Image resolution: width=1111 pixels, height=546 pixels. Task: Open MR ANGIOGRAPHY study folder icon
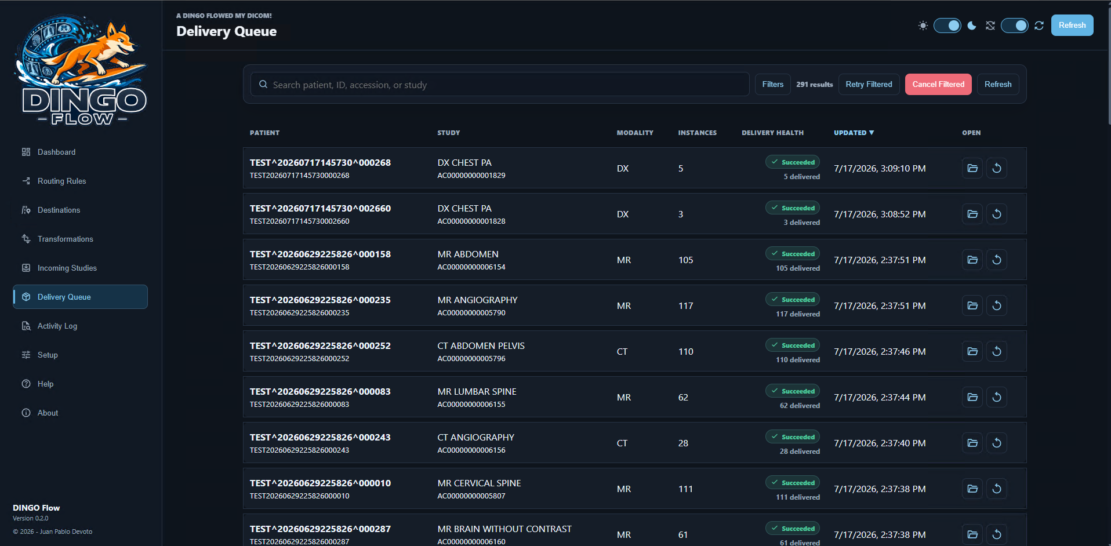click(972, 305)
